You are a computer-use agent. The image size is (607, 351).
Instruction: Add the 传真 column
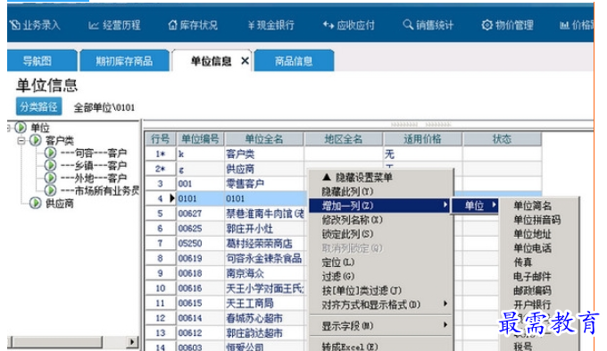pos(523,263)
